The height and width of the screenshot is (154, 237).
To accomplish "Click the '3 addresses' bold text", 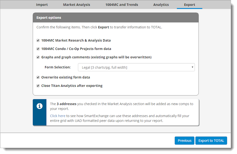I will [x=67, y=104].
